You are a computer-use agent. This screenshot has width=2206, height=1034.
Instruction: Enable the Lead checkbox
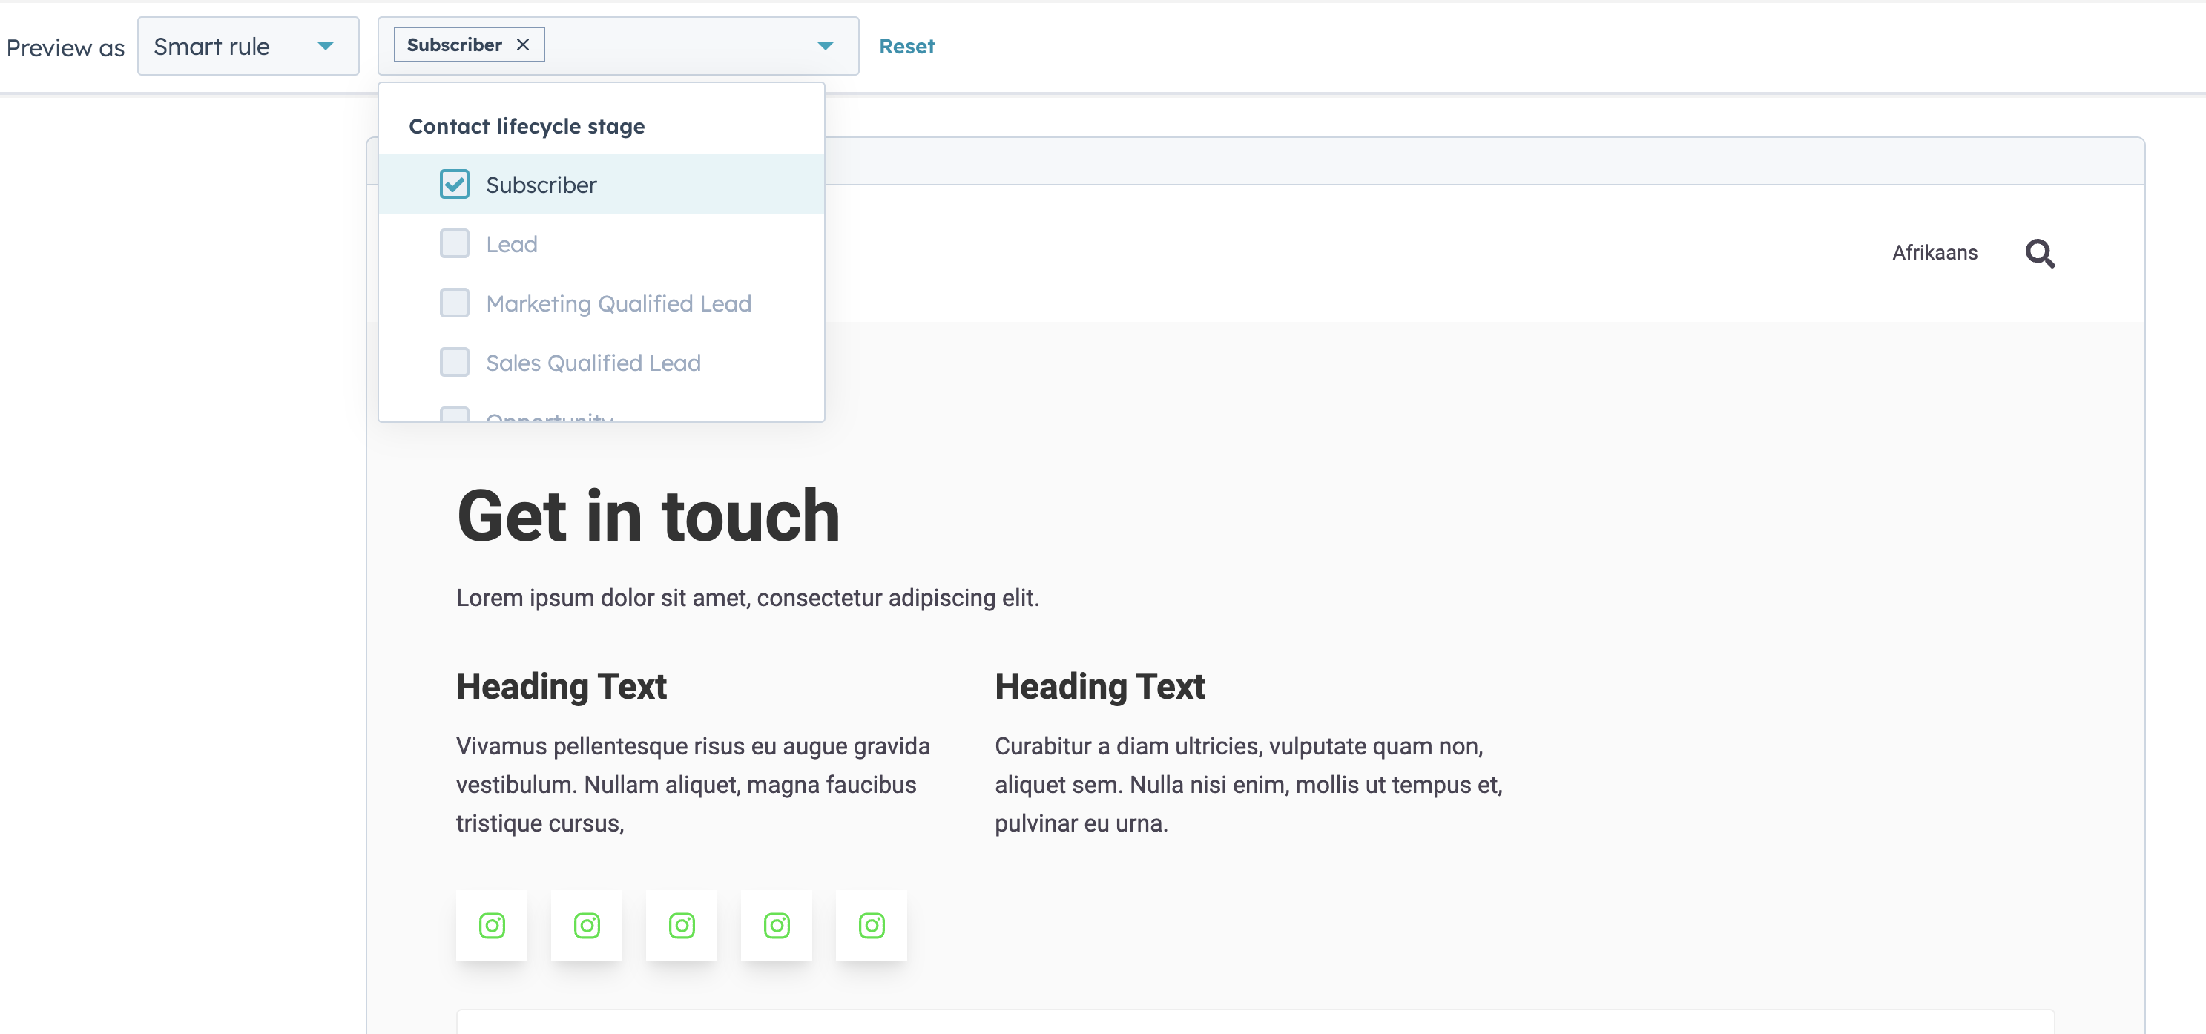[455, 243]
